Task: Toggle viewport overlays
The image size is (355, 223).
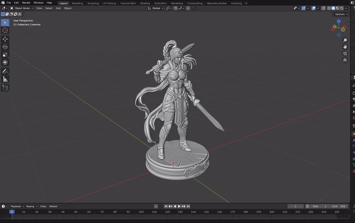Action: [x=313, y=8]
